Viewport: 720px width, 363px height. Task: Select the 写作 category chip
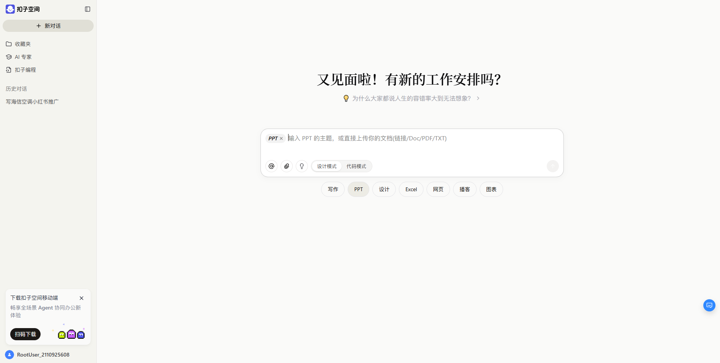333,189
